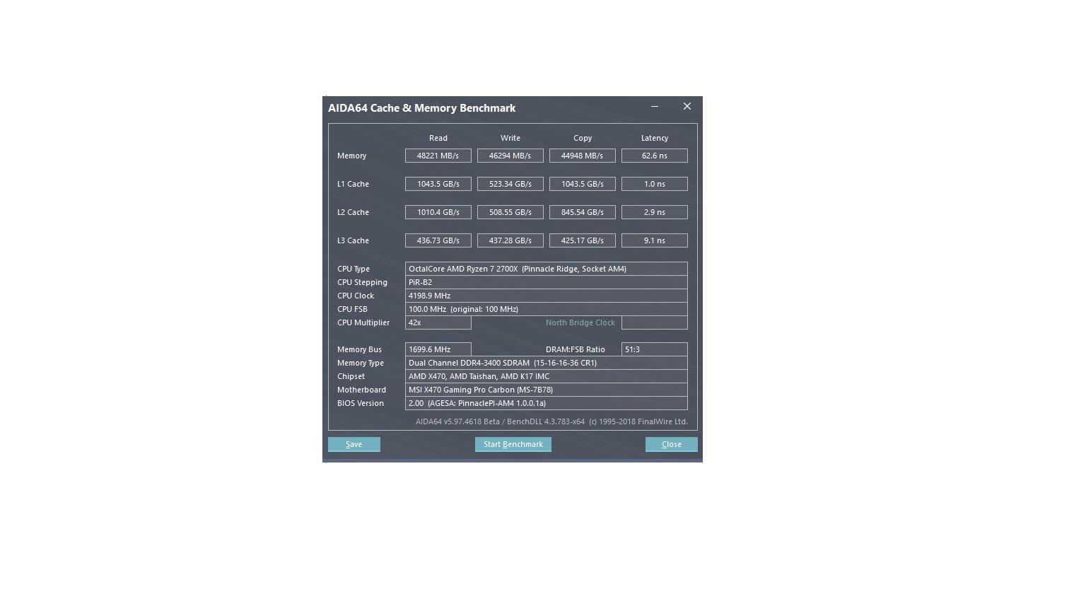Select L1 Cache Latency 1.0 ns

tap(655, 184)
